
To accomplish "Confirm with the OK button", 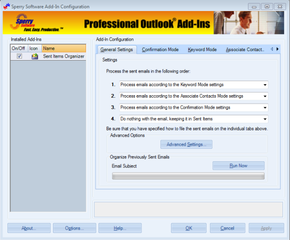I will coord(188,228).
